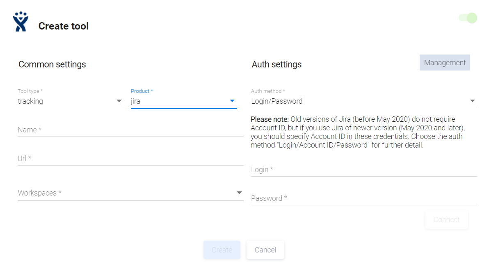Click the 'Common settings' heading
482x266 pixels.
click(x=52, y=64)
